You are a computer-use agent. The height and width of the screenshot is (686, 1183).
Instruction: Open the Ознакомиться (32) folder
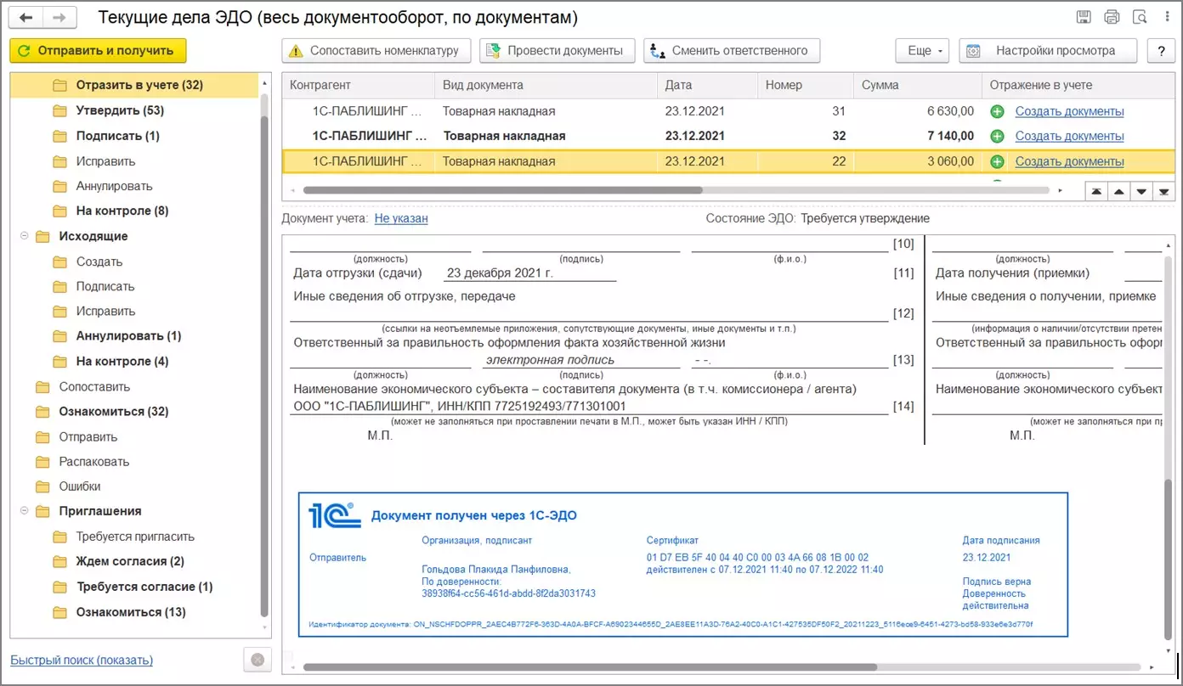tap(113, 411)
